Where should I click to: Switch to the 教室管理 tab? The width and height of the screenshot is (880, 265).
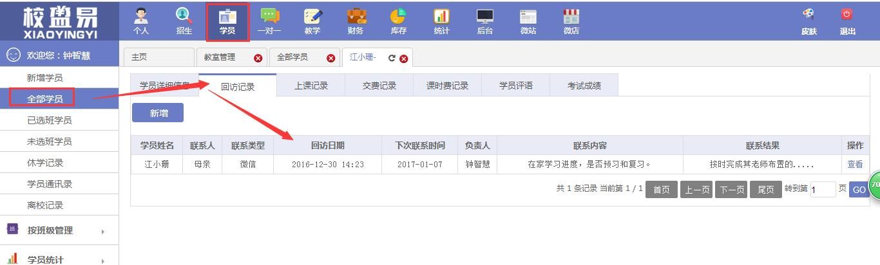220,57
